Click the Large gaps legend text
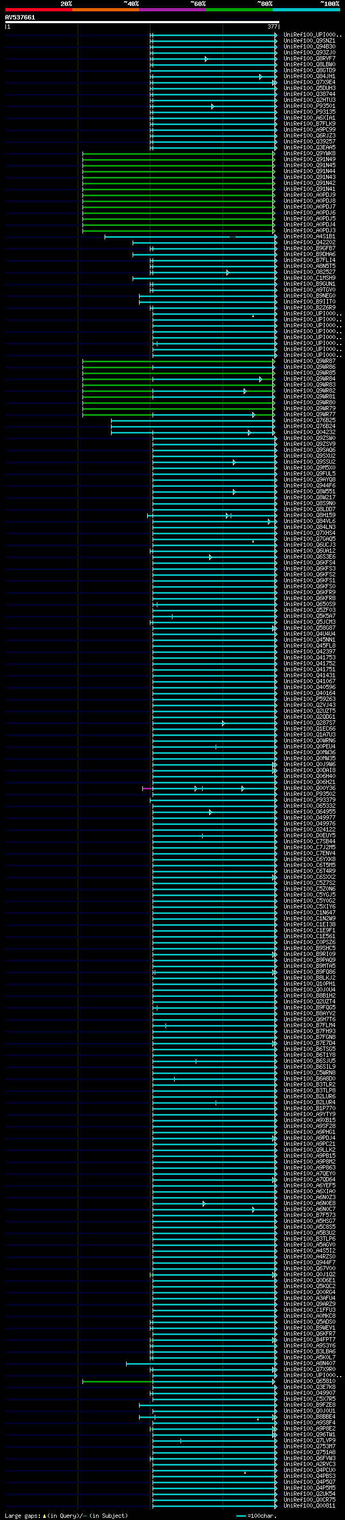 [67, 1516]
